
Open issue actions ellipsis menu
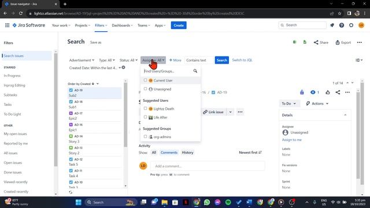(347, 92)
